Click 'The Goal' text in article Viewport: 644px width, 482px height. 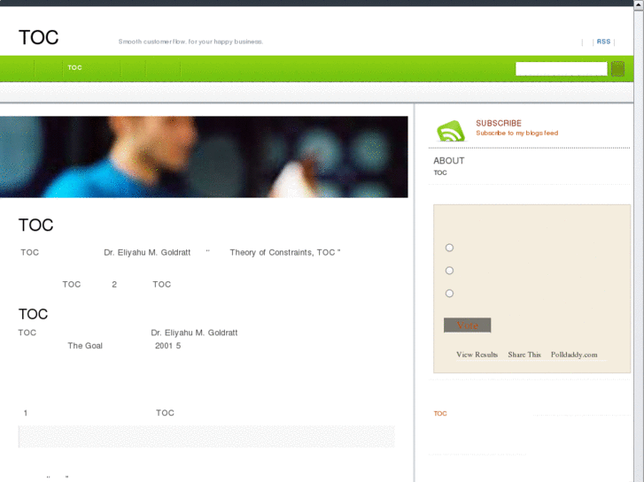click(85, 346)
